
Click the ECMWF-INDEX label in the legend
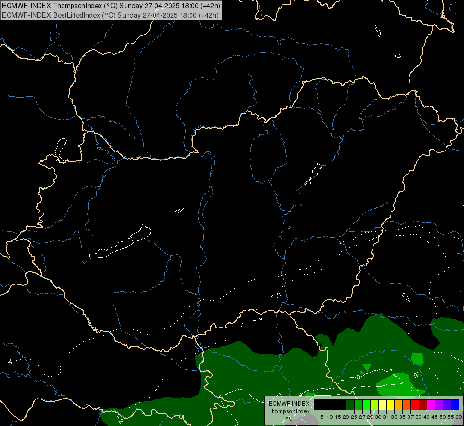(x=289, y=404)
